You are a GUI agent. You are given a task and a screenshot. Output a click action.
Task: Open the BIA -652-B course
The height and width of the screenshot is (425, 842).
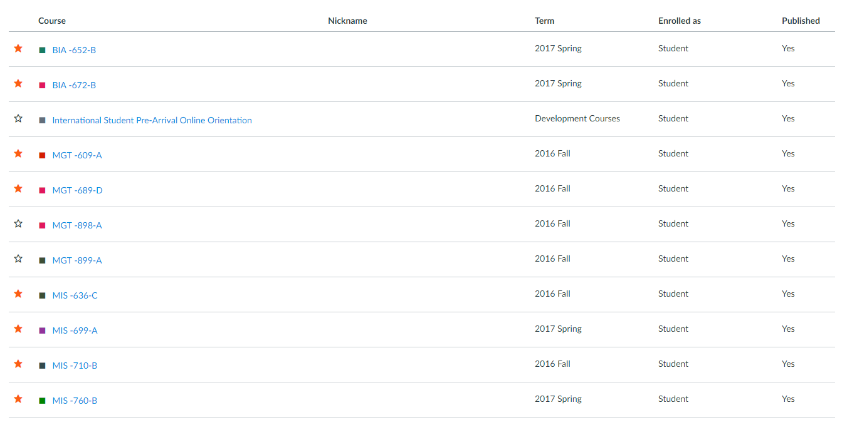[74, 50]
